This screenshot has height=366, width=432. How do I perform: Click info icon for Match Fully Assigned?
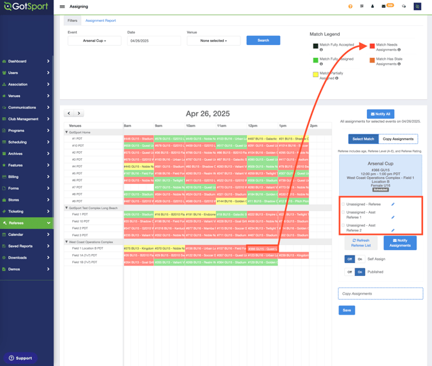pos(321,64)
